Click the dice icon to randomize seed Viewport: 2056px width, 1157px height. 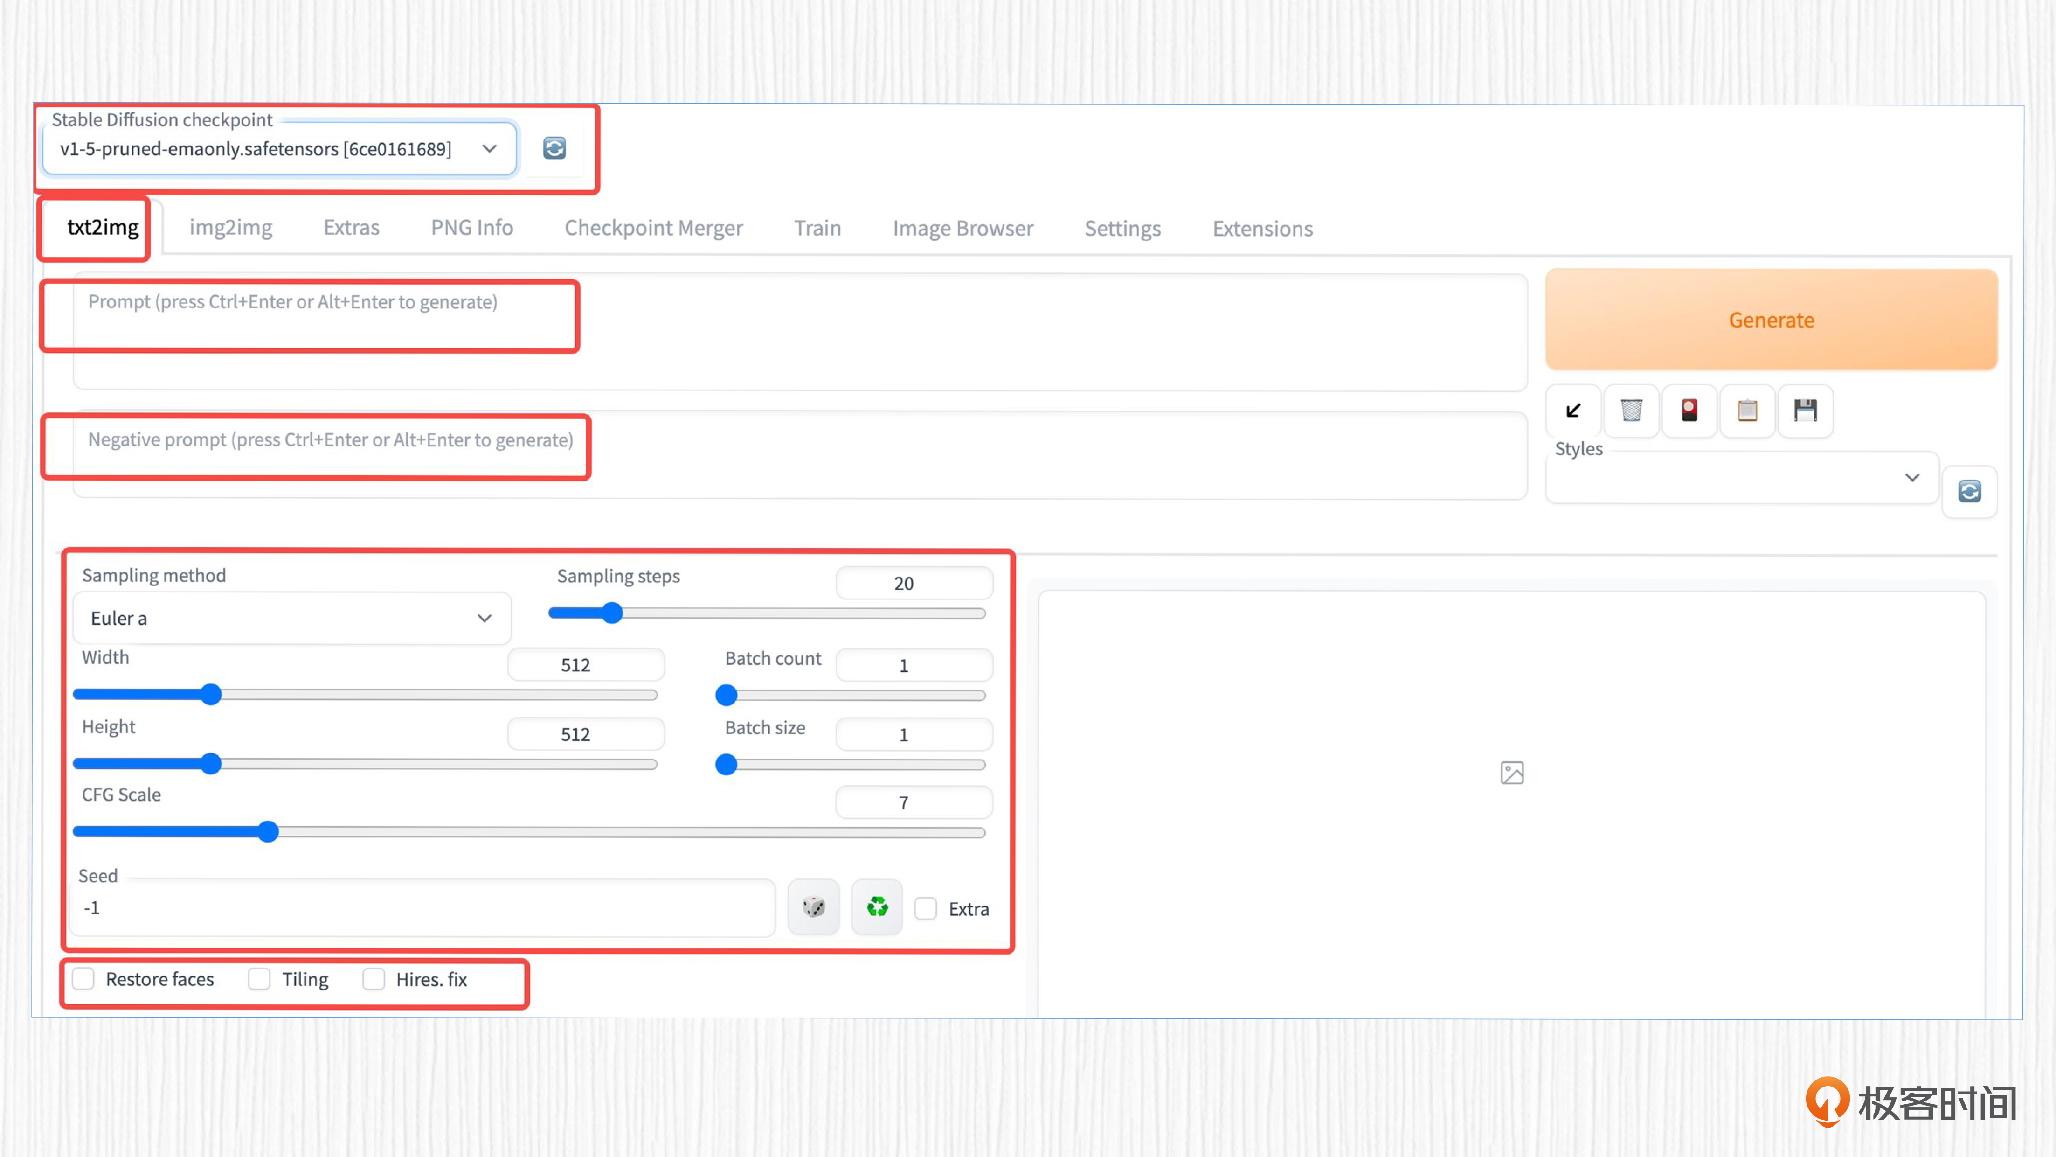pos(813,907)
